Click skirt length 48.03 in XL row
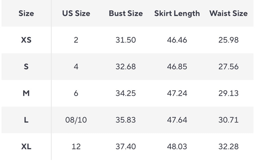This screenshot has height=161, width=257. [177, 147]
